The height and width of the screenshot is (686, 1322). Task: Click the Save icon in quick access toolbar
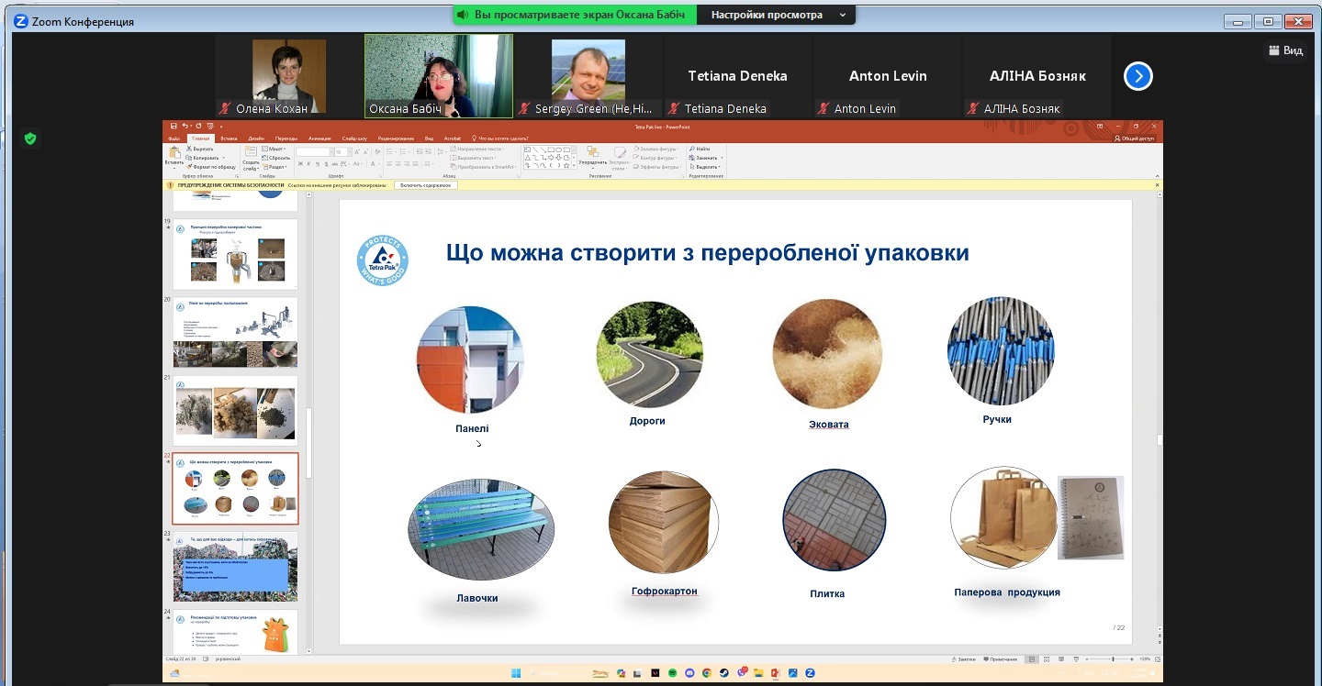tap(173, 126)
